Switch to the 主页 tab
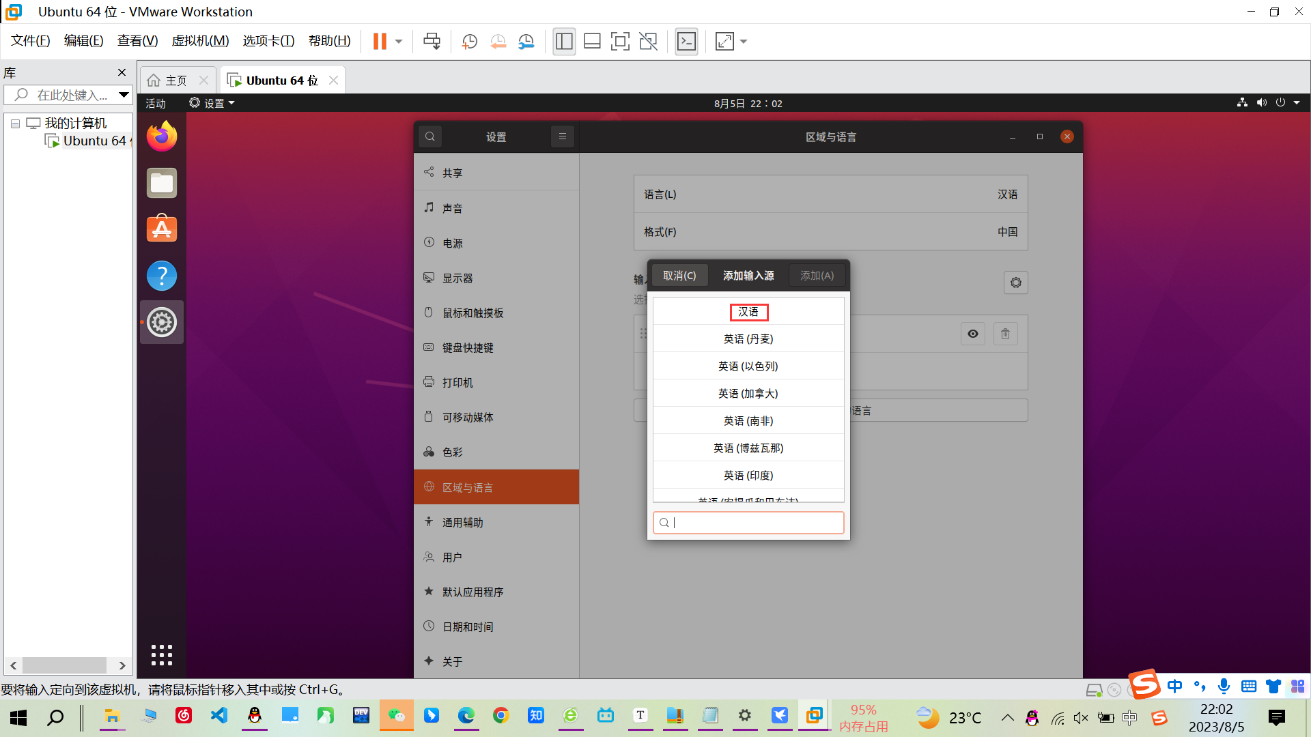The image size is (1311, 737). tap(176, 81)
